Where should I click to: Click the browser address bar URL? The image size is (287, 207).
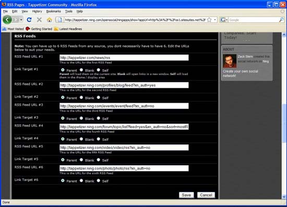(135, 20)
